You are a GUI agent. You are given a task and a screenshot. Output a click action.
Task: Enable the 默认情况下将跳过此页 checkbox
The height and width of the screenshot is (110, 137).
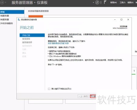pos(49,89)
